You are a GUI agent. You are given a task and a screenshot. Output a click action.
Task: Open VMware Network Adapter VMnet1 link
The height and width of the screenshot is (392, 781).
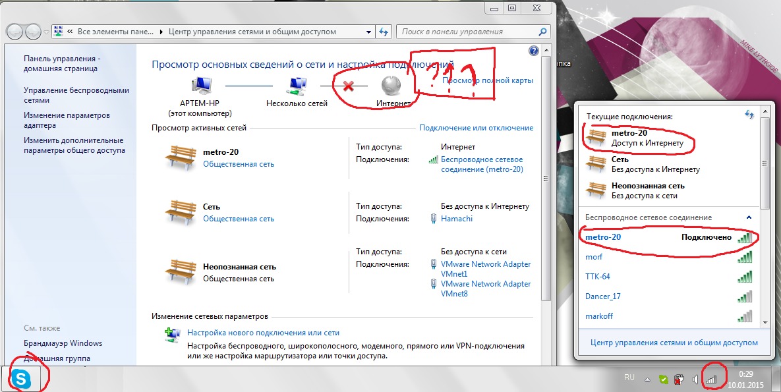coord(486,269)
